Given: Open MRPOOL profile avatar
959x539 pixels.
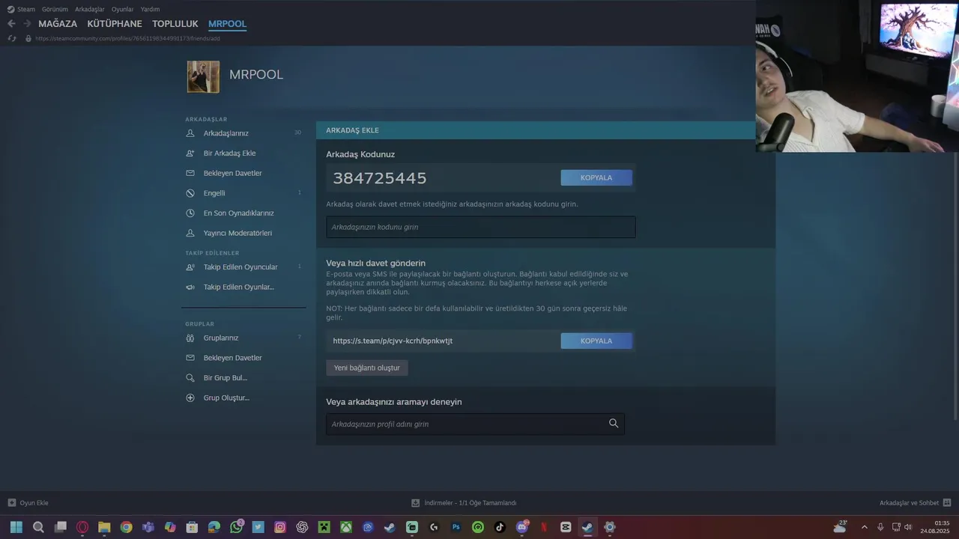Looking at the screenshot, I should click(203, 76).
